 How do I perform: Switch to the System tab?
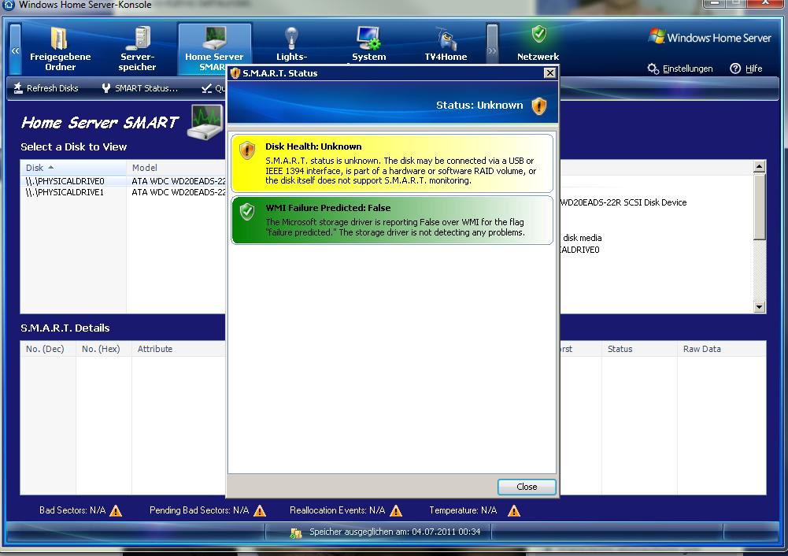pyautogui.click(x=369, y=45)
